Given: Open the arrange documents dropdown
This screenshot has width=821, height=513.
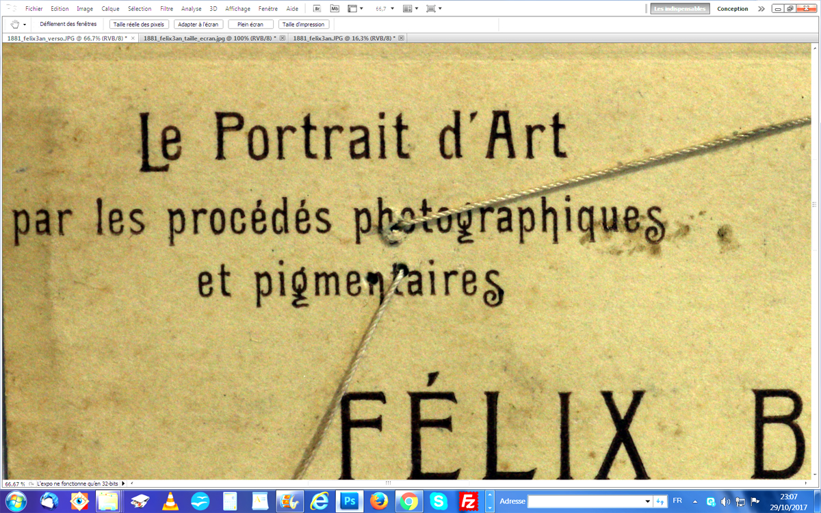Looking at the screenshot, I should pyautogui.click(x=410, y=9).
